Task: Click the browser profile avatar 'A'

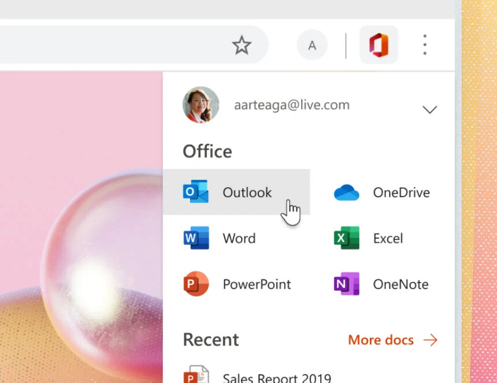Action: tap(312, 45)
